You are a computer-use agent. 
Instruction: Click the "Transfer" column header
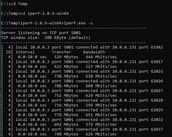61,52
